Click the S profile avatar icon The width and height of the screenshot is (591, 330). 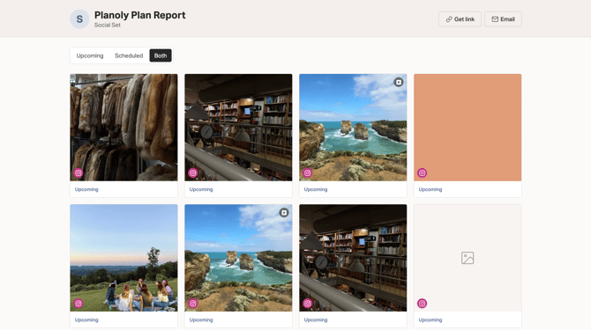tap(79, 18)
